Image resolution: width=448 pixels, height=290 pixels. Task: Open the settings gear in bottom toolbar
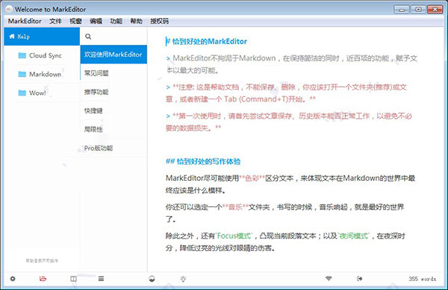[x=13, y=279]
